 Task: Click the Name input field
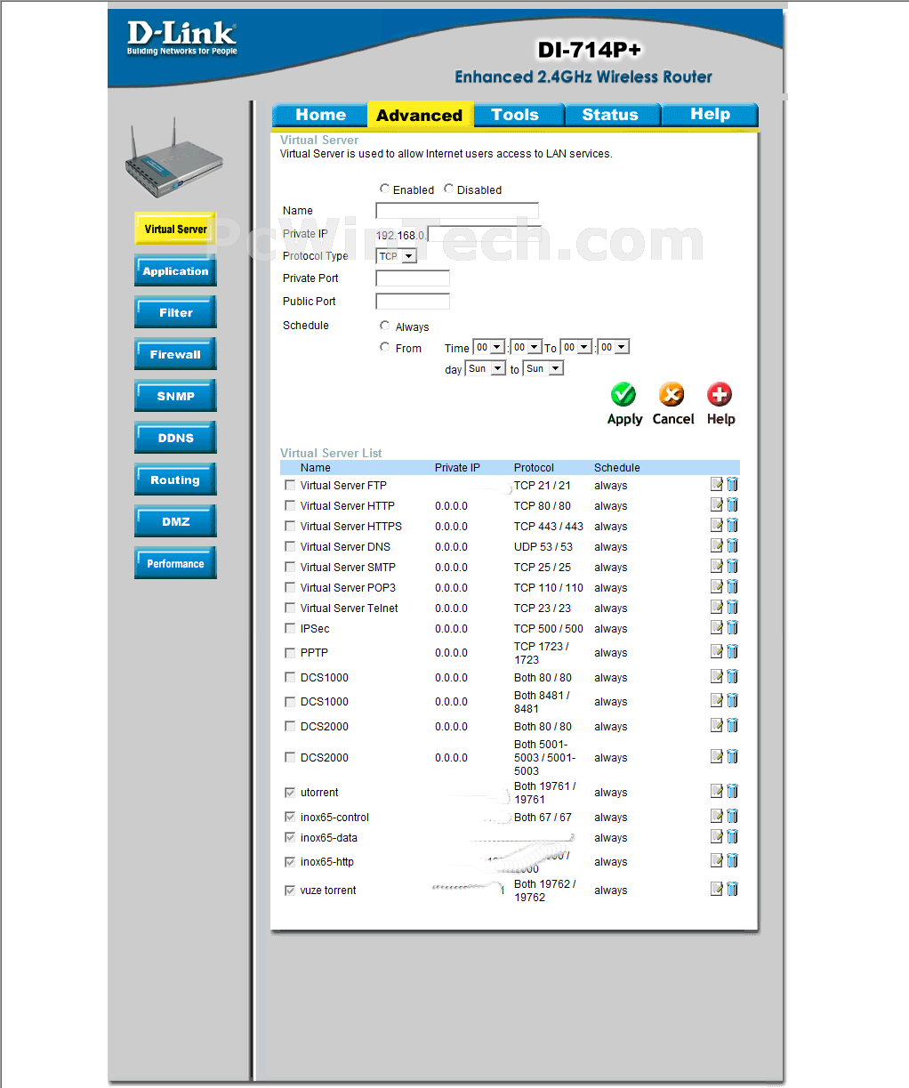tap(457, 211)
